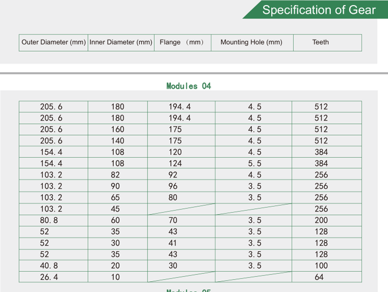Click the teeth '100' cell

click(327, 266)
